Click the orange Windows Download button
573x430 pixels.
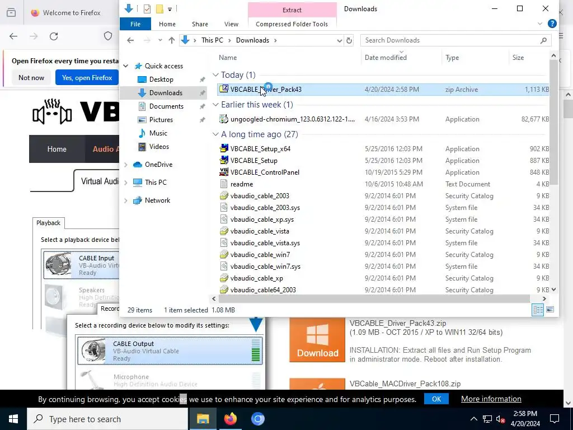point(317,340)
